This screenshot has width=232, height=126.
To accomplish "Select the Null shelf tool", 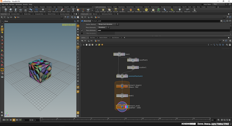I will 83,10.
